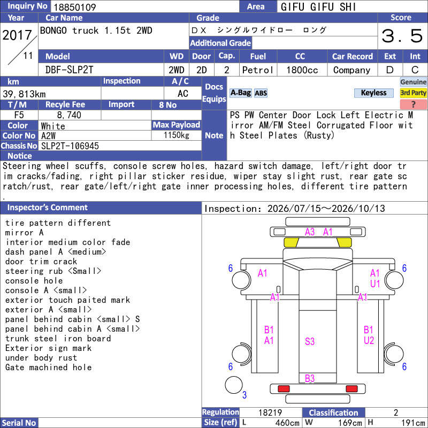Click the Additional Grade label

click(x=220, y=43)
